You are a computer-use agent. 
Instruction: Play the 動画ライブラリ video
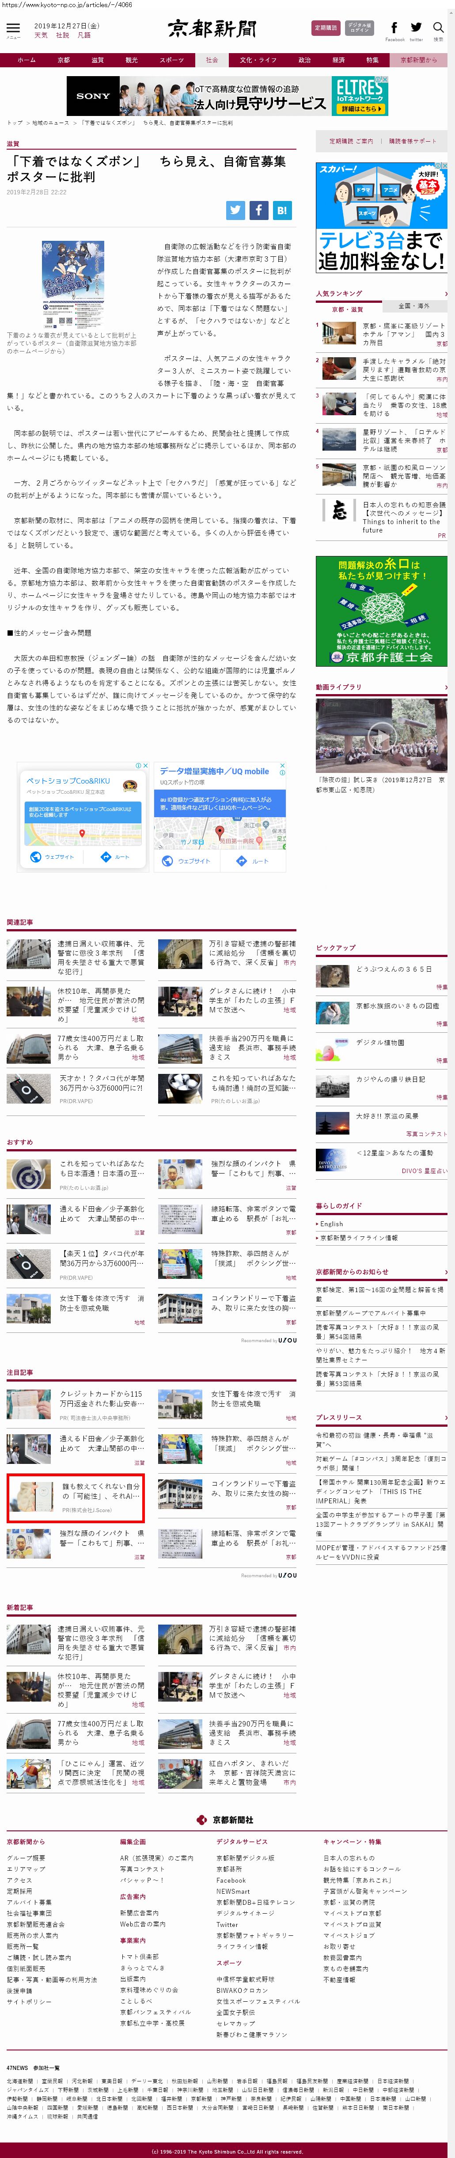[380, 736]
